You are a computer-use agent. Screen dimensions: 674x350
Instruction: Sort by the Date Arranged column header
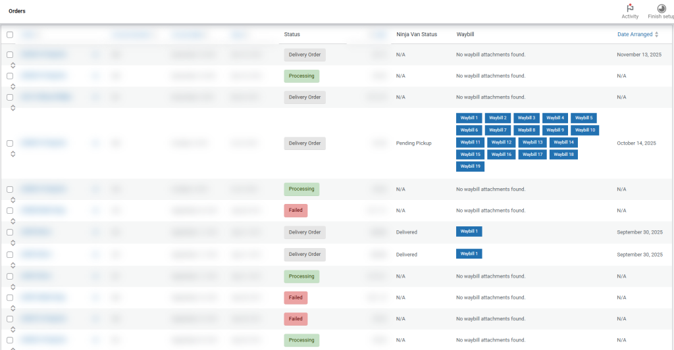tap(635, 34)
